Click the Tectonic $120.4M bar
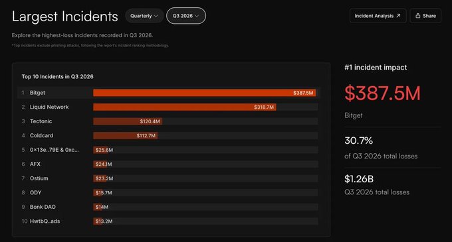The height and width of the screenshot is (242, 452). tap(128, 121)
